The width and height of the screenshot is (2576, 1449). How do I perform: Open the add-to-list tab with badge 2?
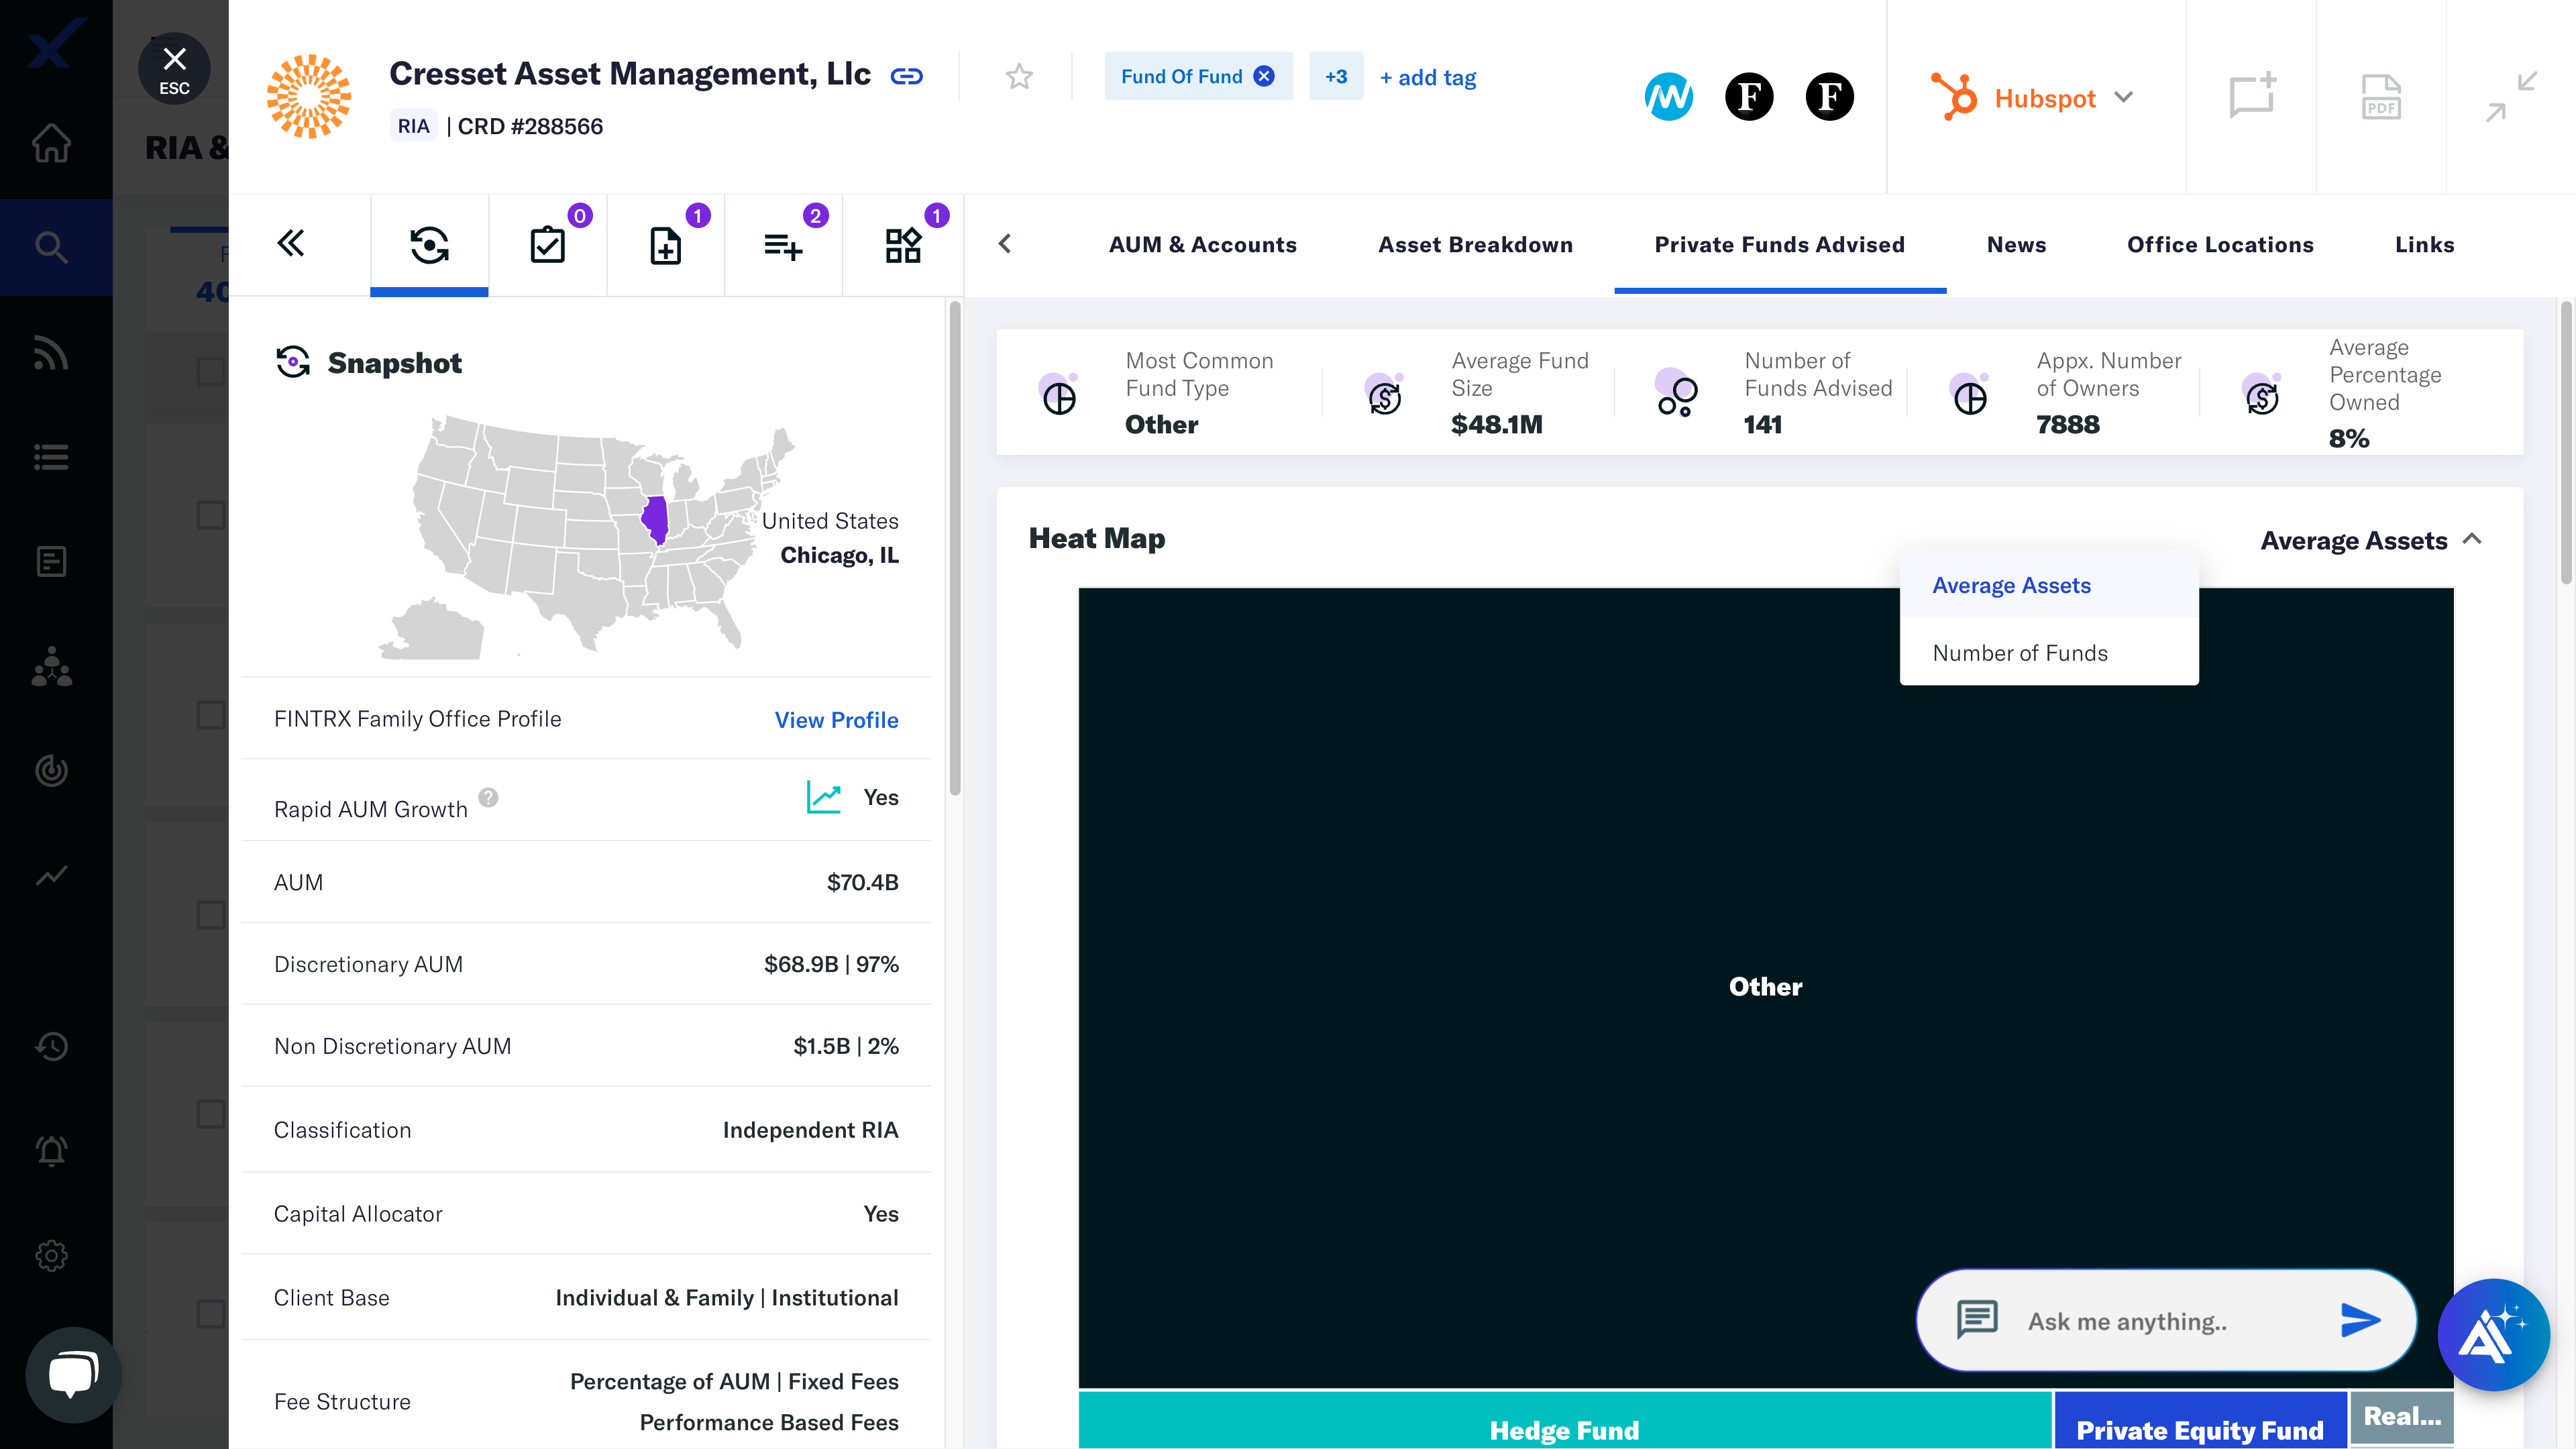[783, 245]
